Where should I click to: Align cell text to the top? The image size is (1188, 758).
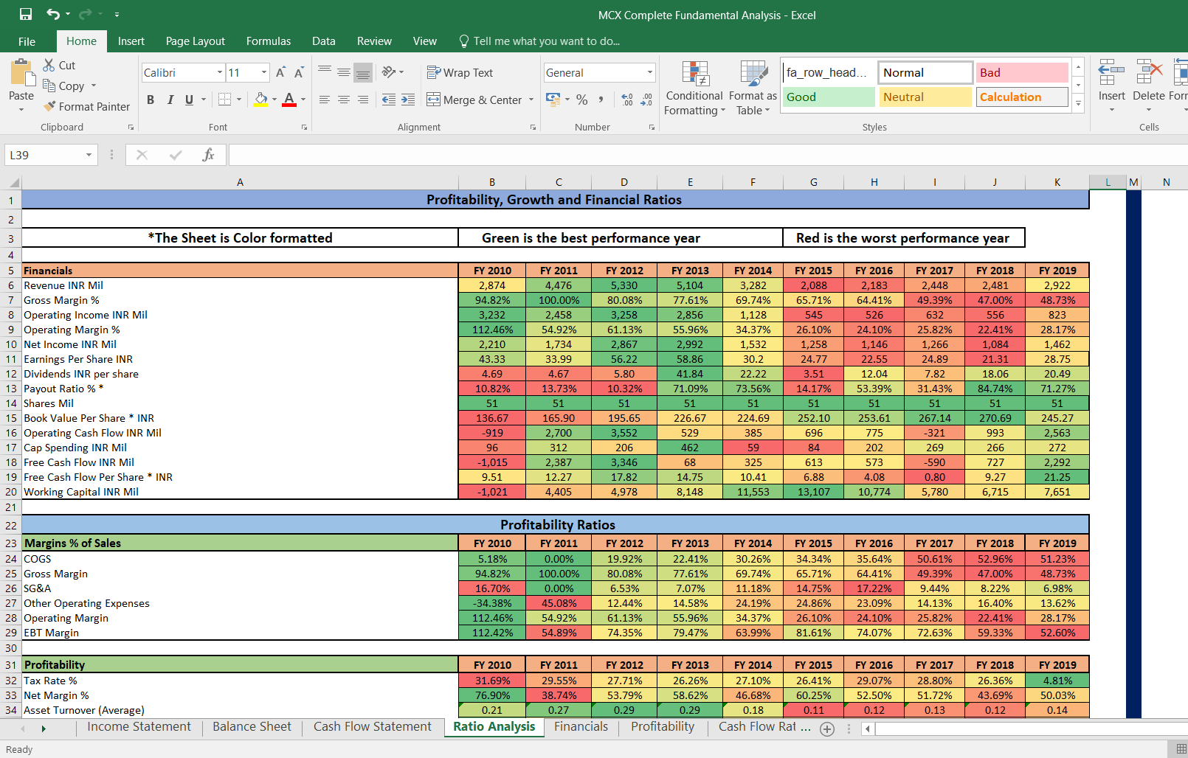coord(324,72)
